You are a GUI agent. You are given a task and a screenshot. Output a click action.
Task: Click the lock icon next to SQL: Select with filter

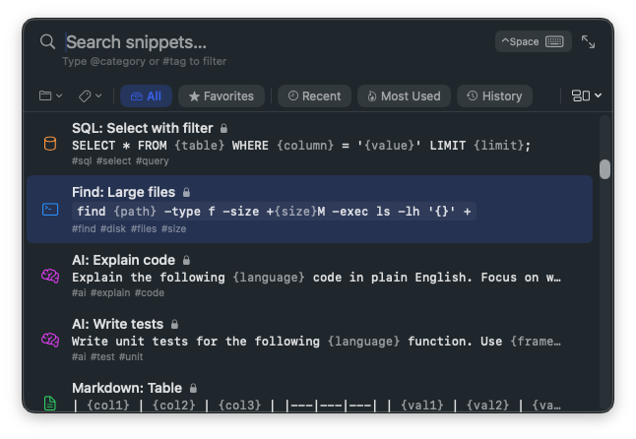[223, 128]
